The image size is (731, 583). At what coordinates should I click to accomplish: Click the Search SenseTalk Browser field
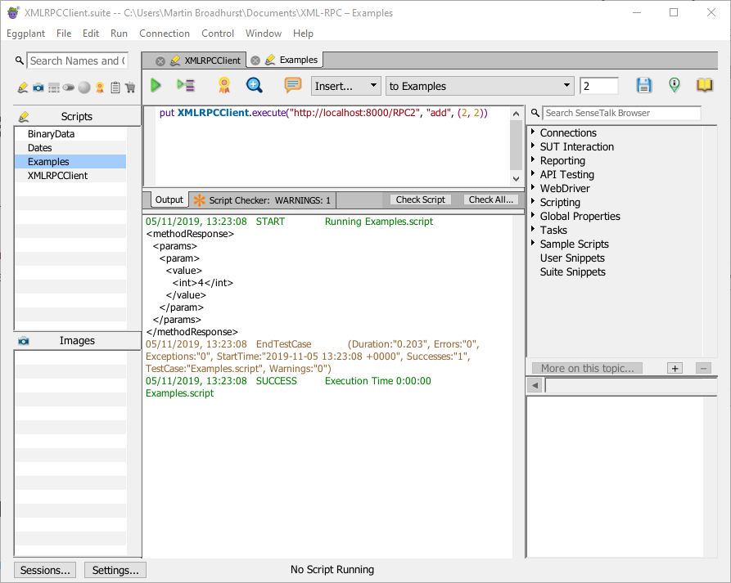pyautogui.click(x=621, y=113)
